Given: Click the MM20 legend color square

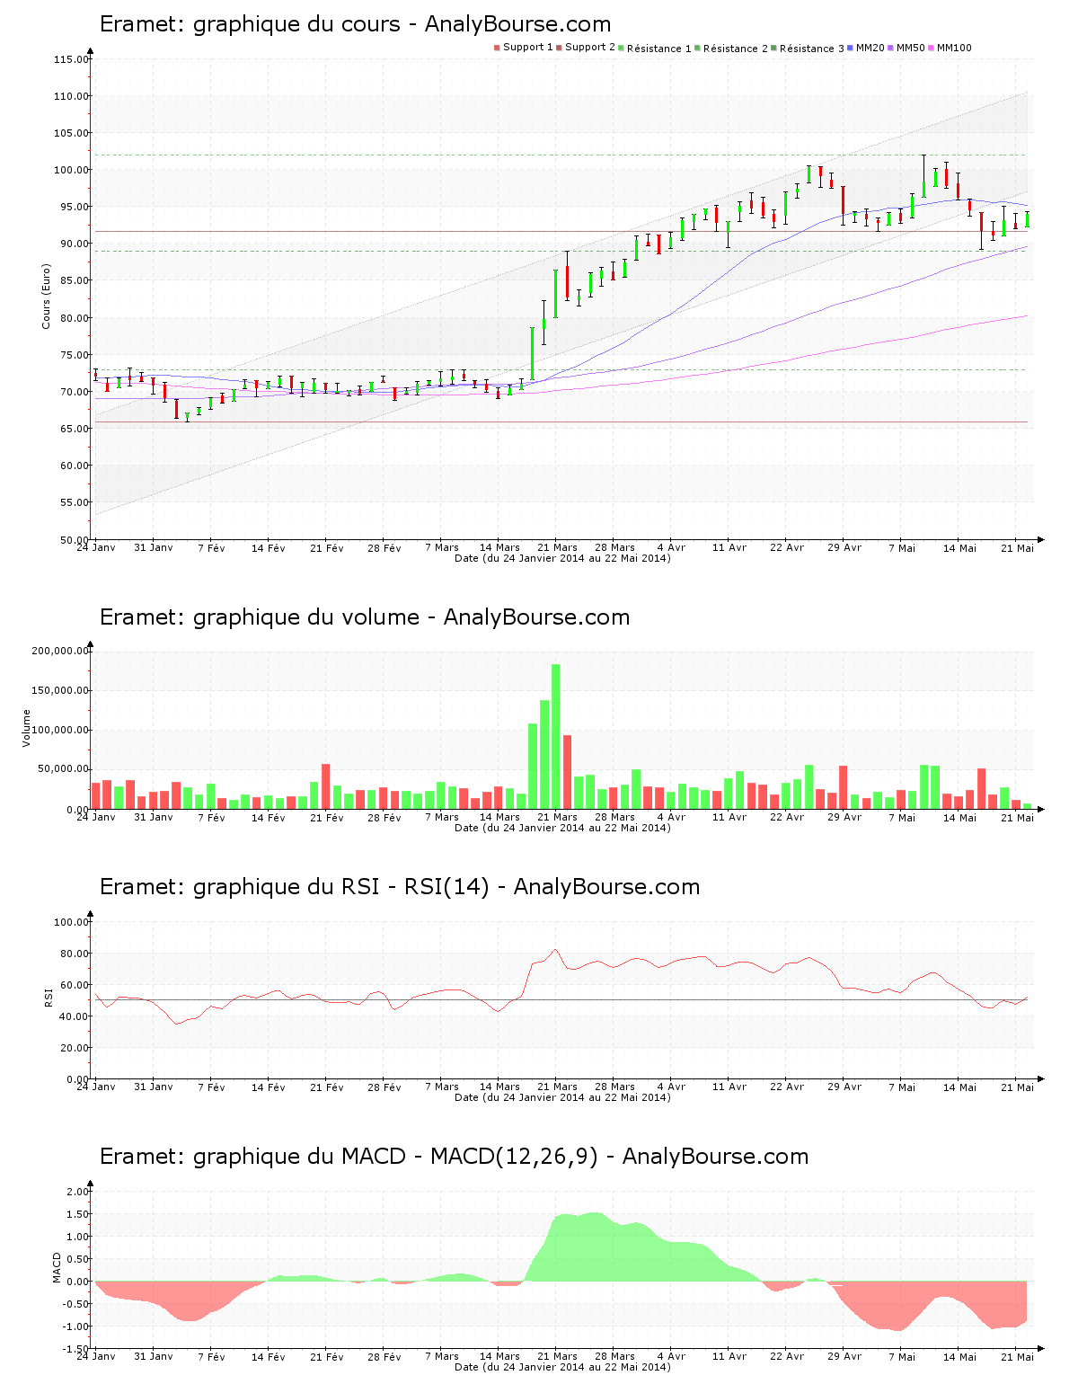Looking at the screenshot, I should click(850, 48).
